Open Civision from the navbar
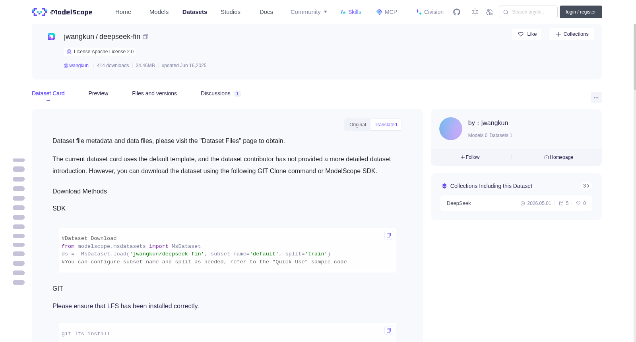This screenshot has width=636, height=342. (x=429, y=12)
